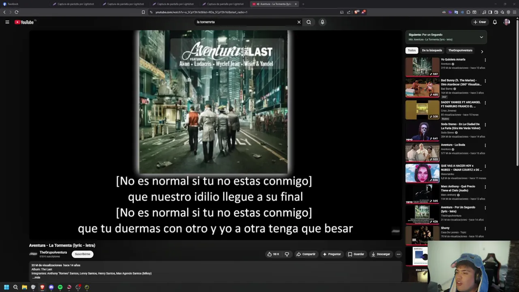Open the Windows Start menu
The image size is (519, 292).
point(6,287)
